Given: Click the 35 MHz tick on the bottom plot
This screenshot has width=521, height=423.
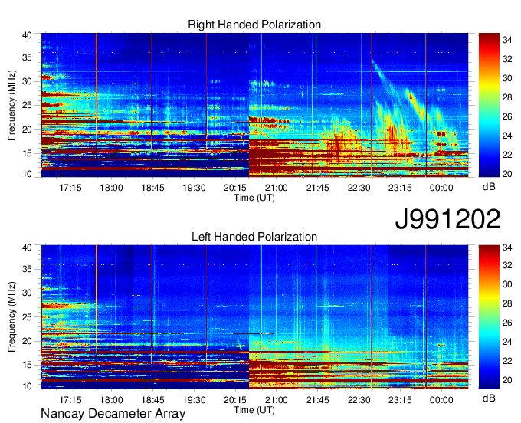Looking at the screenshot, I should tap(27, 269).
